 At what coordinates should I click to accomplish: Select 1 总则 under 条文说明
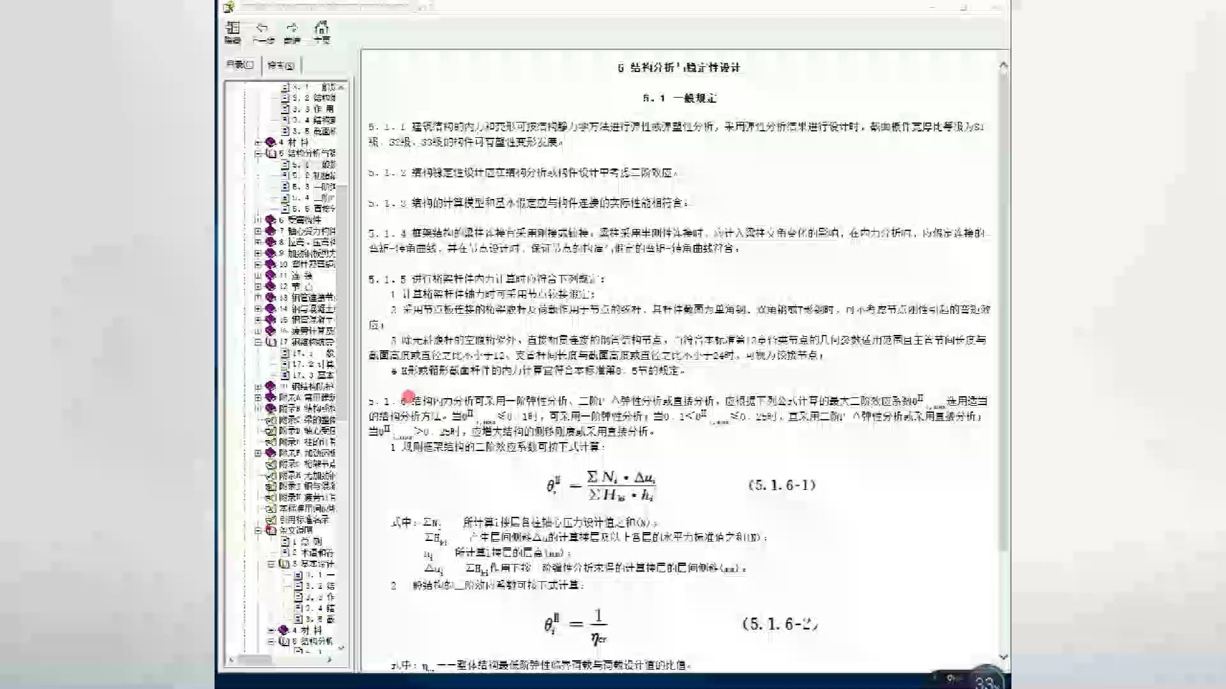pyautogui.click(x=307, y=541)
